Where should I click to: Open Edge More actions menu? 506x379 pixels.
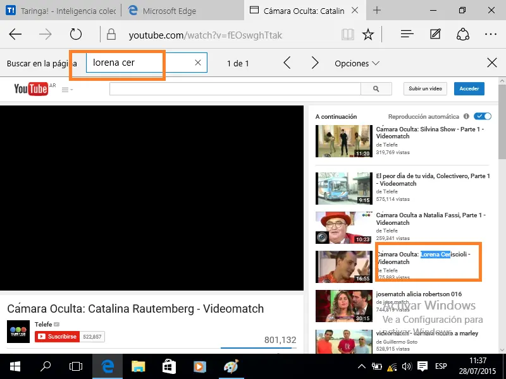point(491,34)
